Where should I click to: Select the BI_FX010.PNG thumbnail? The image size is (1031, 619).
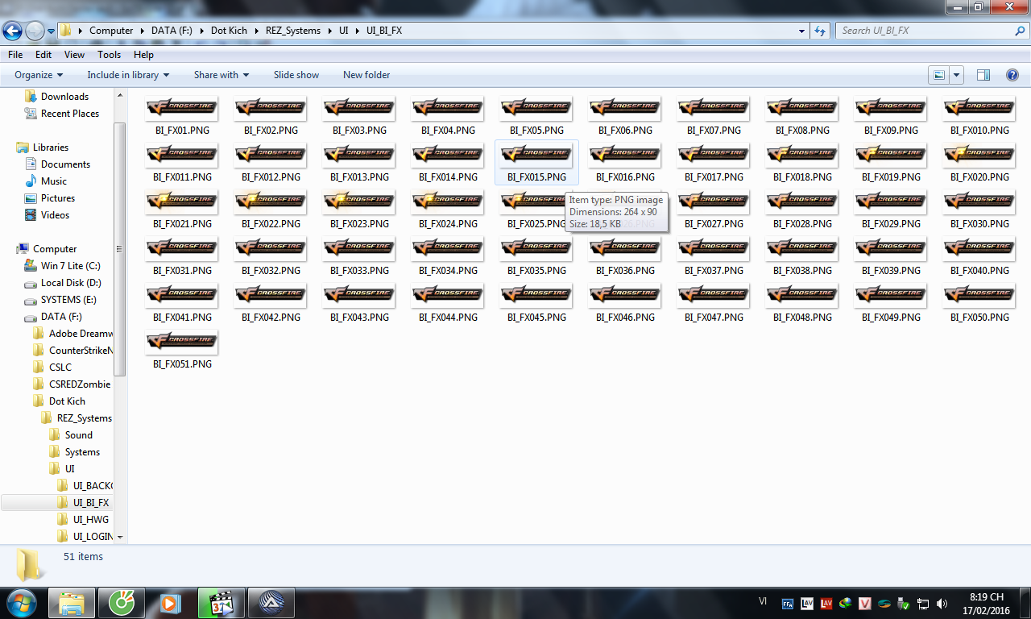coord(979,116)
